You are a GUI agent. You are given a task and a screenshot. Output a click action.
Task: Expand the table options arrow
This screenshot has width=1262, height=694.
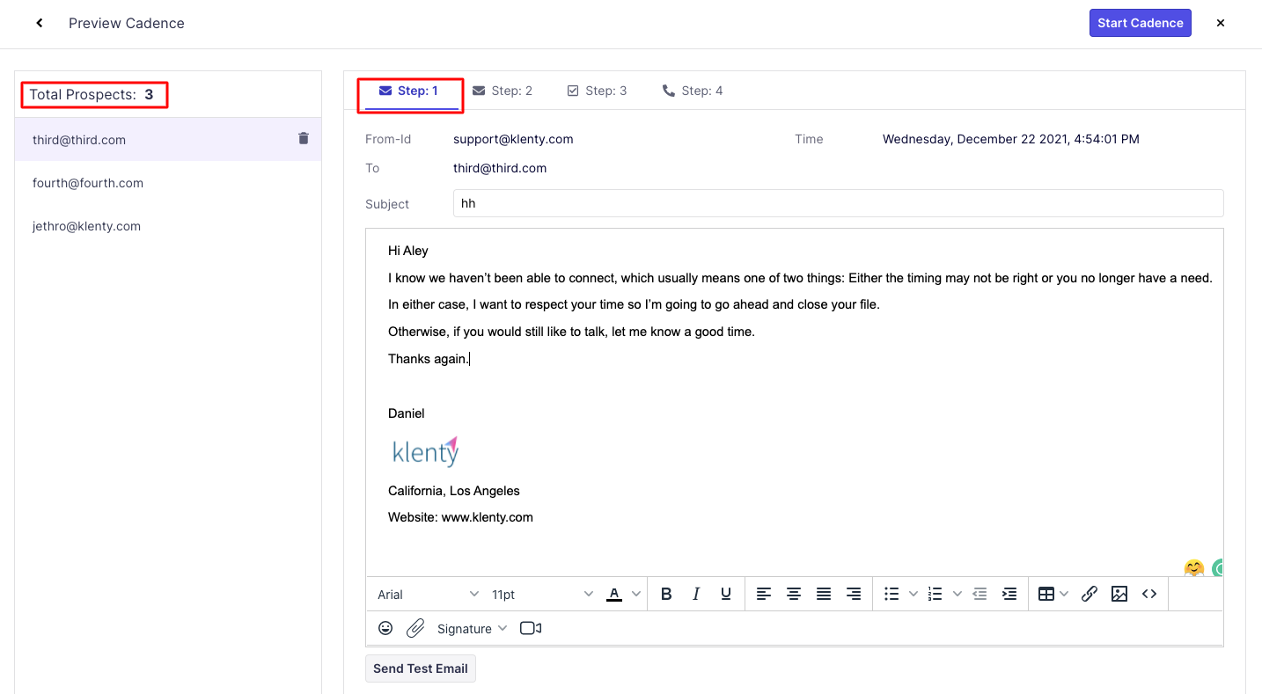pyautogui.click(x=1064, y=594)
